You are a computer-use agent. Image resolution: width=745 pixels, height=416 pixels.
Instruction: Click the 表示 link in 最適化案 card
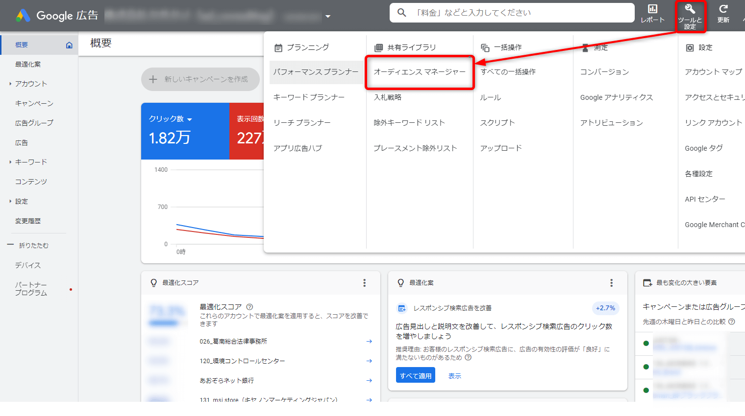pyautogui.click(x=455, y=376)
